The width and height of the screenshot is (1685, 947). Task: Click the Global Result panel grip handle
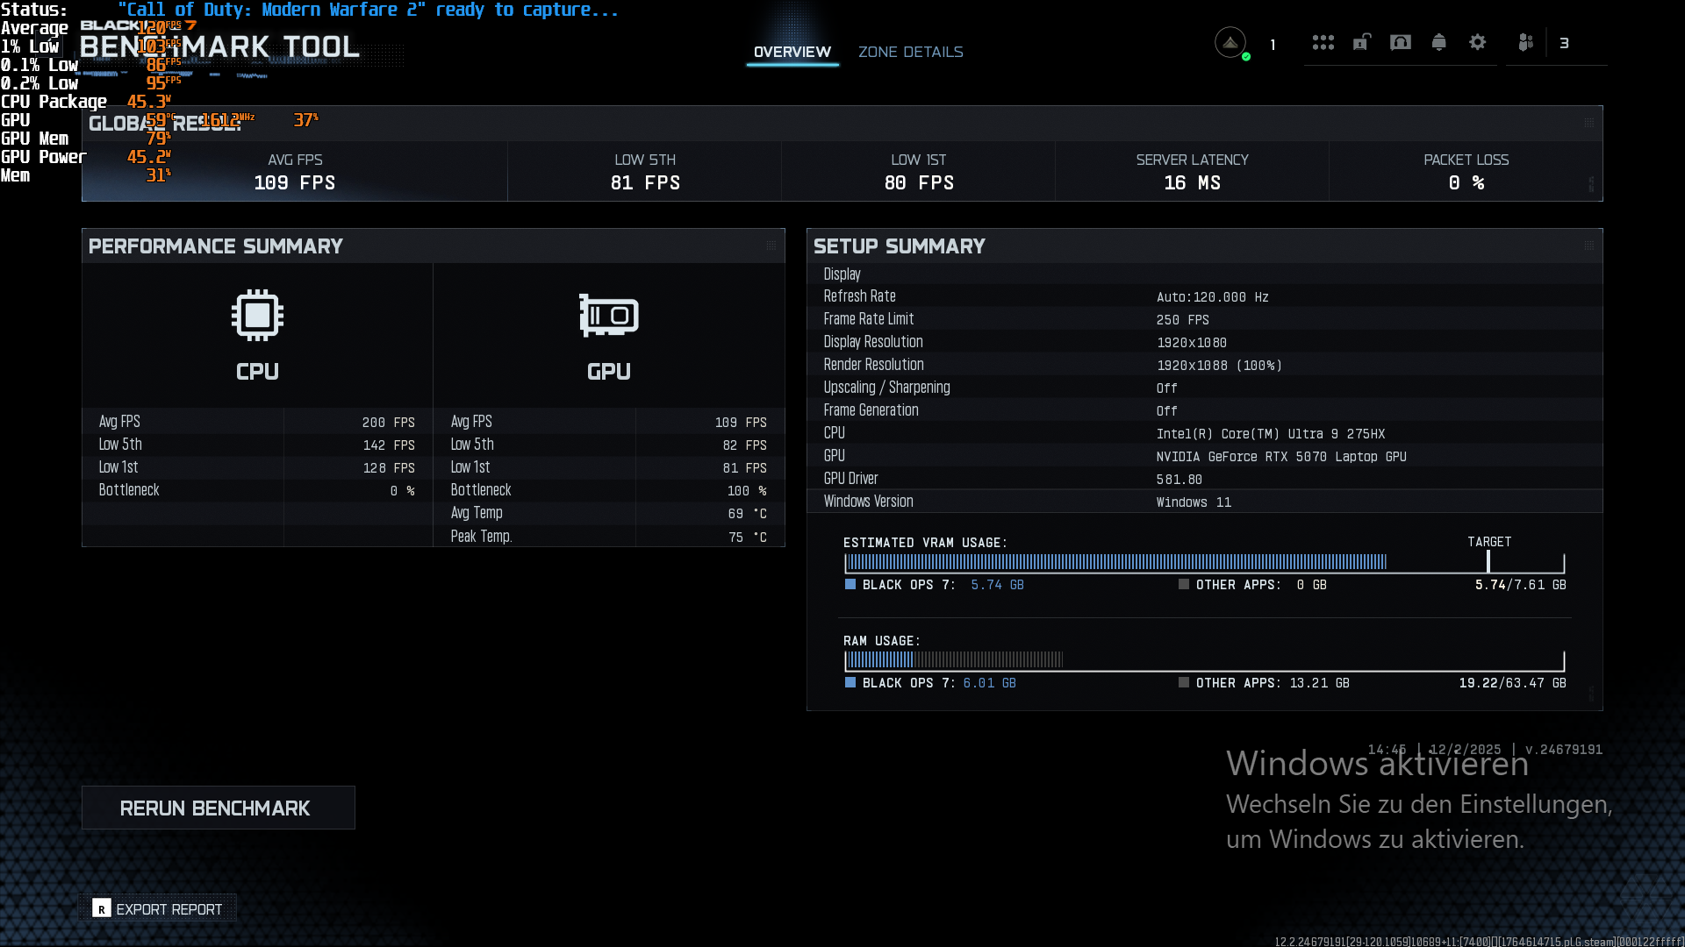[1589, 123]
